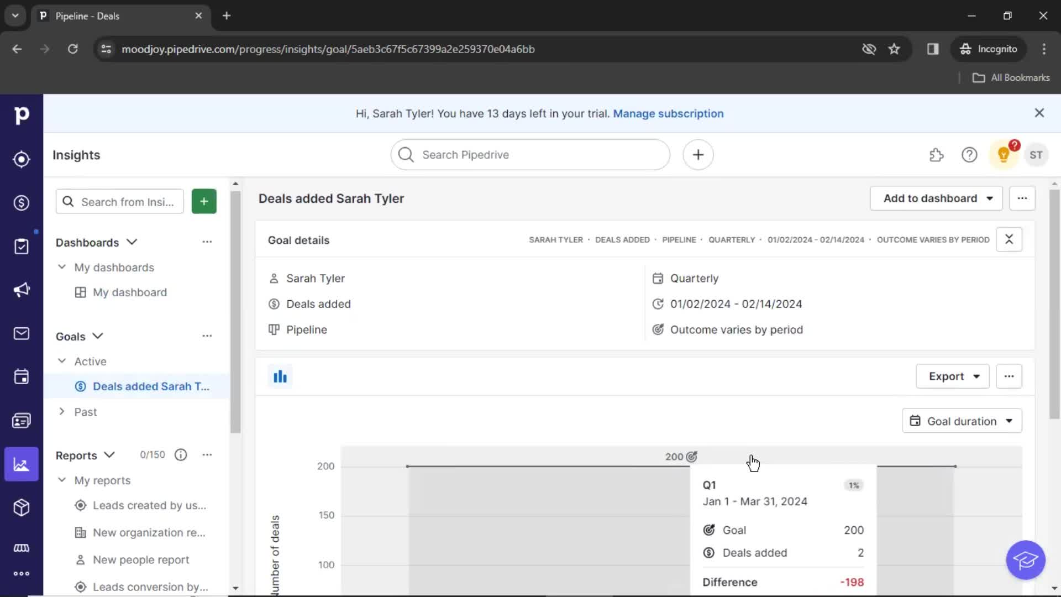Click the bar chart view icon
Screen dimensions: 1061x597
(279, 376)
